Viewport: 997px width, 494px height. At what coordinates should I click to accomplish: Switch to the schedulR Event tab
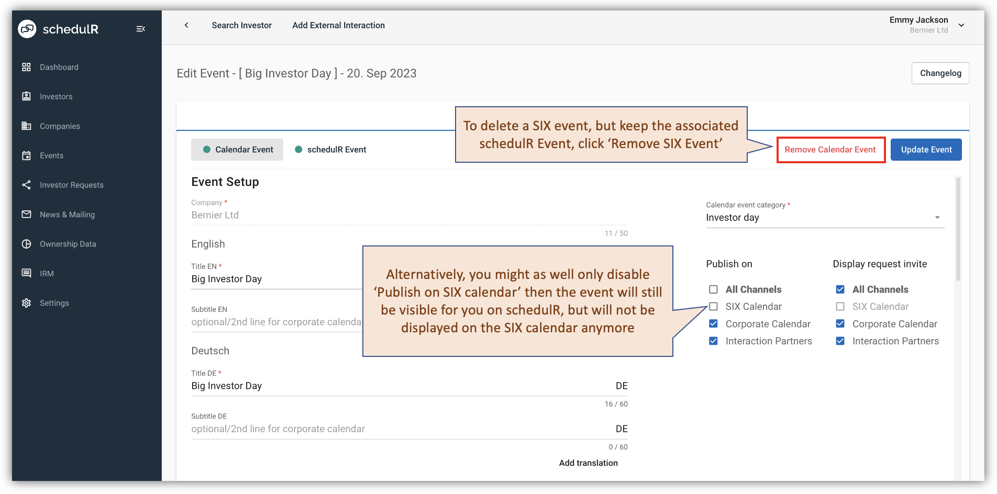pos(331,149)
